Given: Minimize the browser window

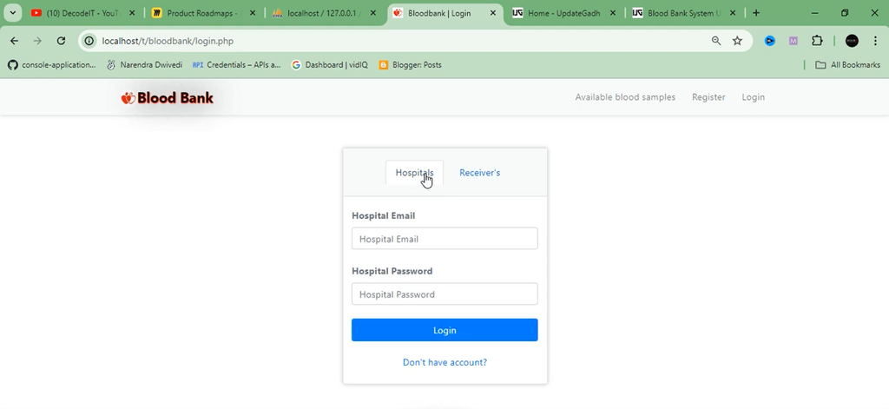Looking at the screenshot, I should pyautogui.click(x=814, y=13).
